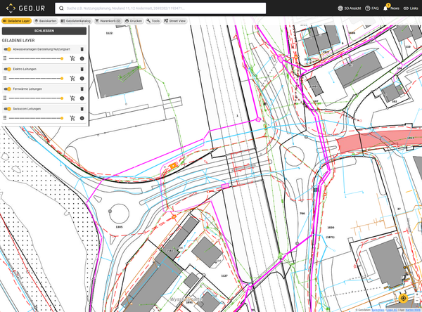Open the Links menu
The width and height of the screenshot is (422, 312).
(411, 8)
